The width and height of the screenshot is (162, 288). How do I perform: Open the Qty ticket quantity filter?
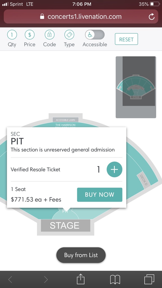pos(12,35)
